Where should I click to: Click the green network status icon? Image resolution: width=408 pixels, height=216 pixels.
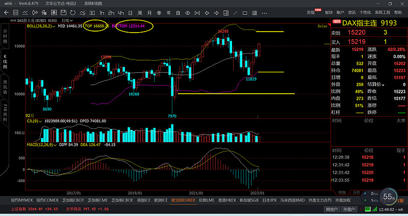click(x=367, y=209)
